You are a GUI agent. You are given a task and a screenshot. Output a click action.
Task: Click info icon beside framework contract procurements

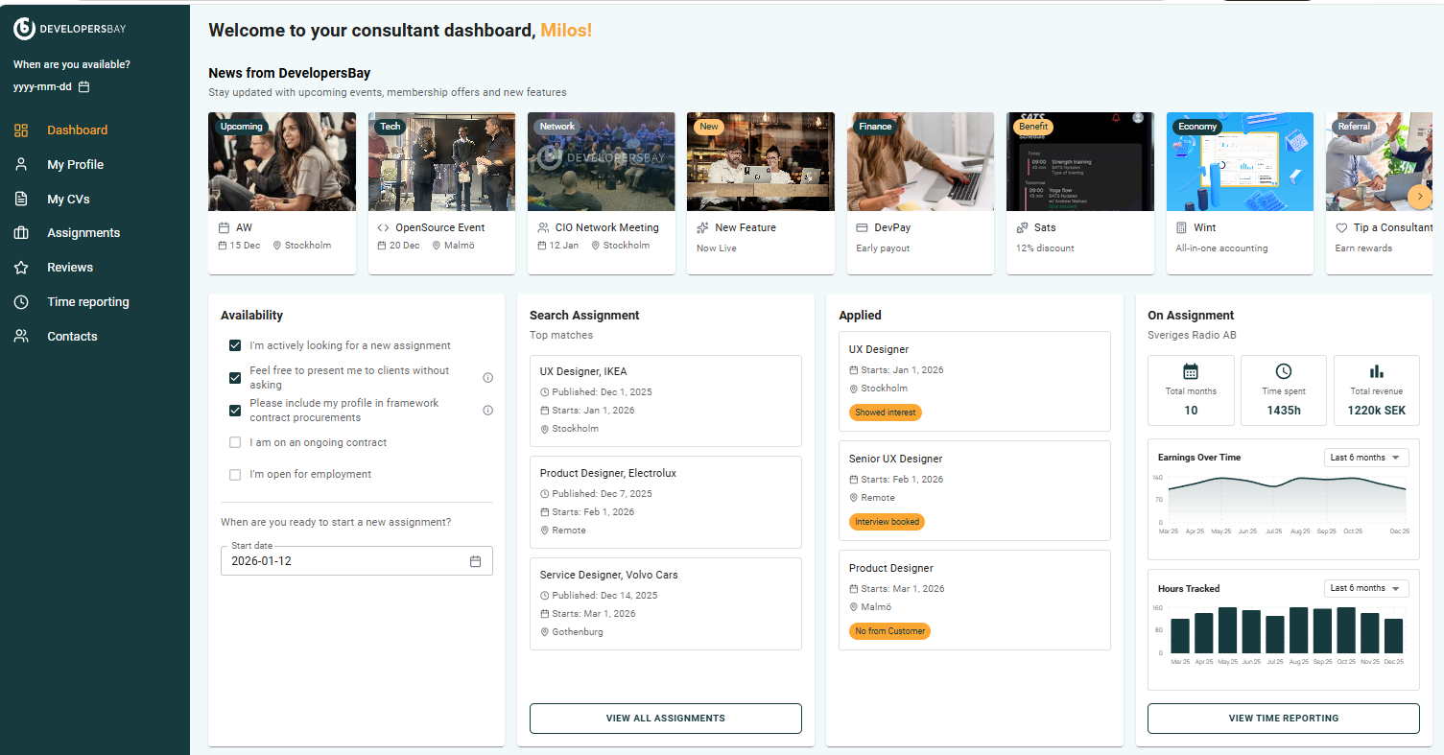[x=487, y=411]
